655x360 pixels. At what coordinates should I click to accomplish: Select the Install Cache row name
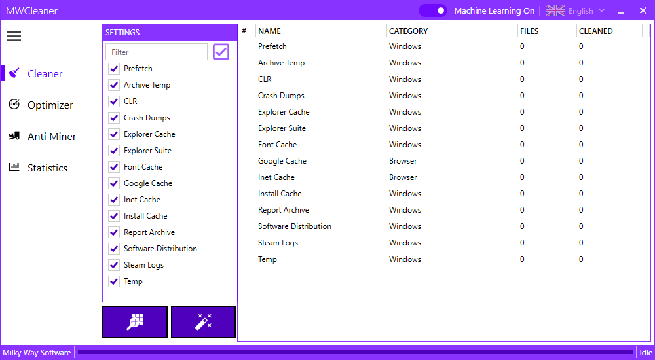[x=280, y=193]
